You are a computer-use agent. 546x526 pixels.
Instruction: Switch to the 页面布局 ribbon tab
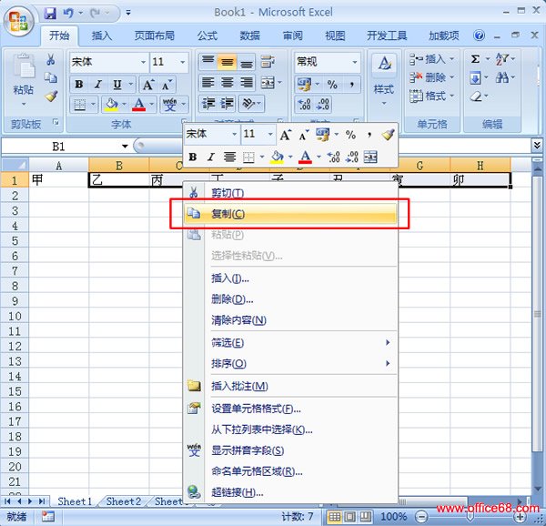(155, 35)
